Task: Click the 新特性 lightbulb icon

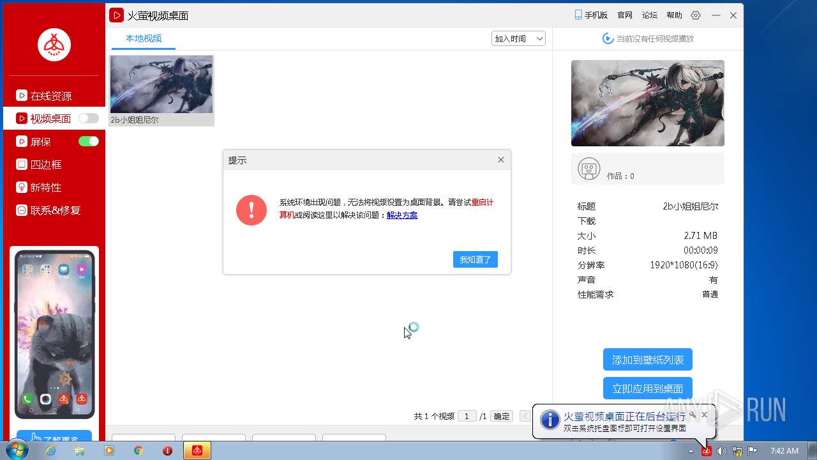Action: 22,187
